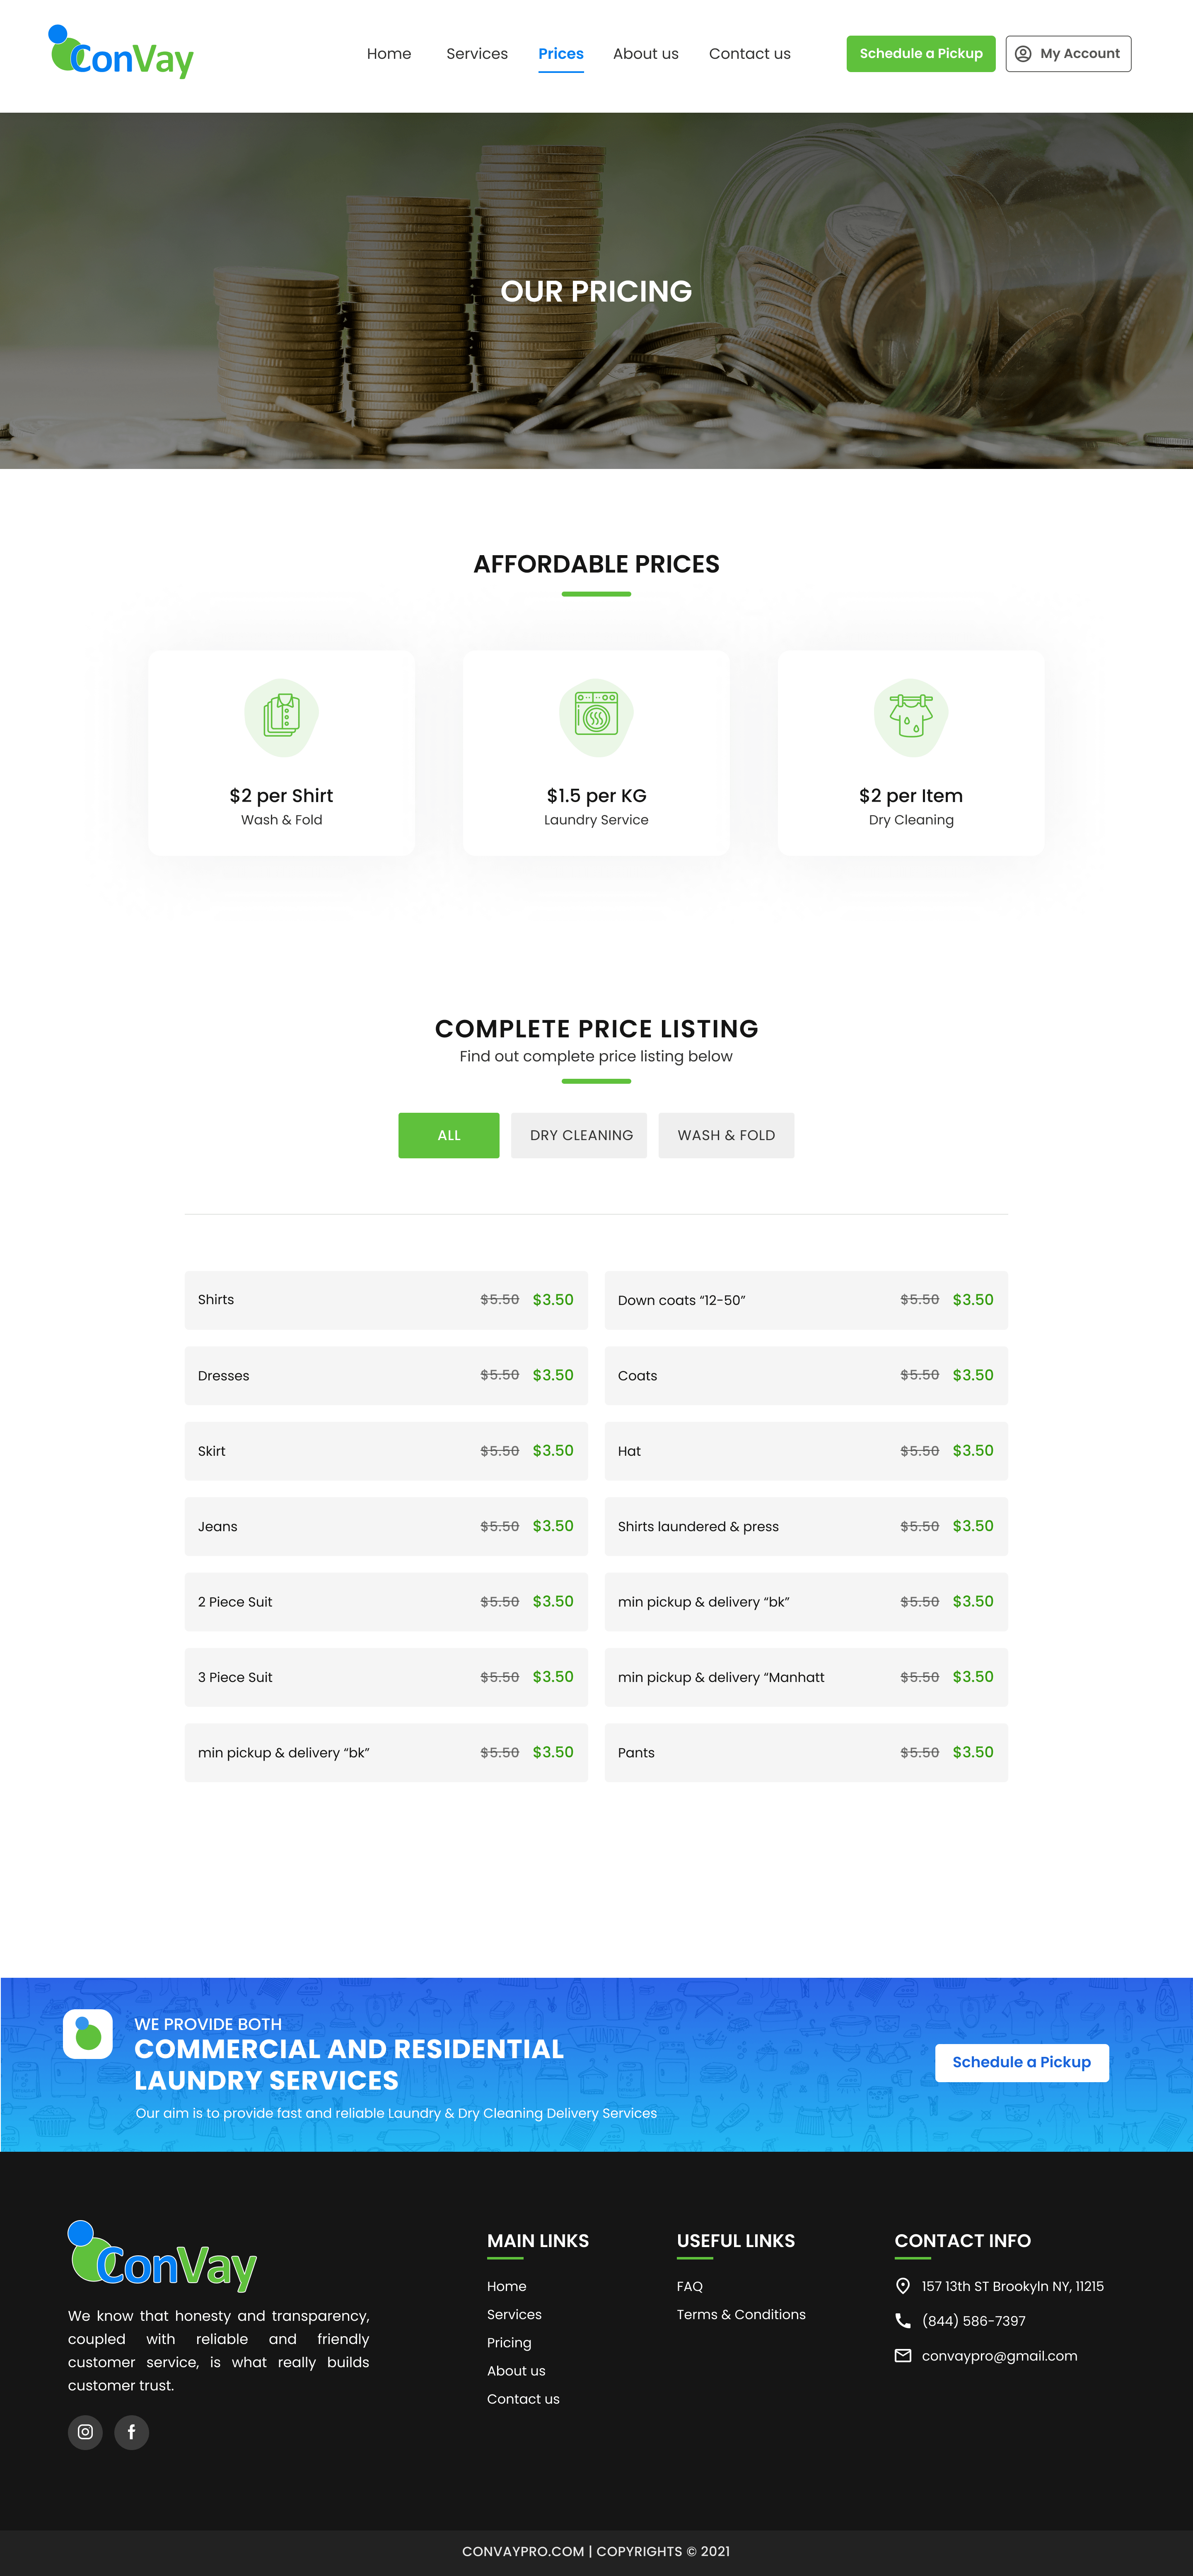
Task: Switch to the DRY CLEANING filter tab
Action: click(x=580, y=1135)
